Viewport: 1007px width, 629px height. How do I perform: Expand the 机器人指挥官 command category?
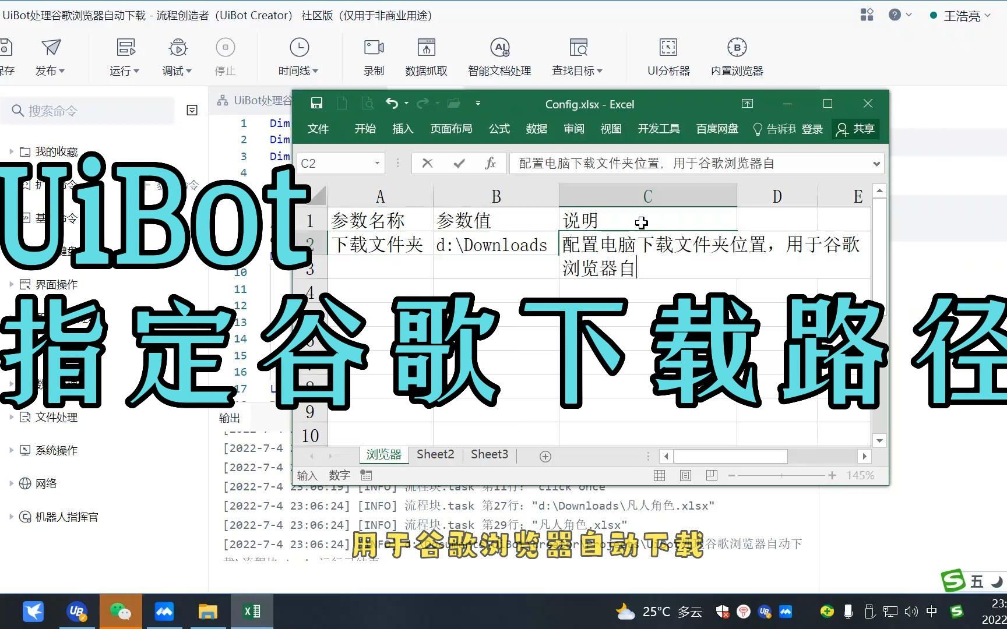tap(11, 517)
